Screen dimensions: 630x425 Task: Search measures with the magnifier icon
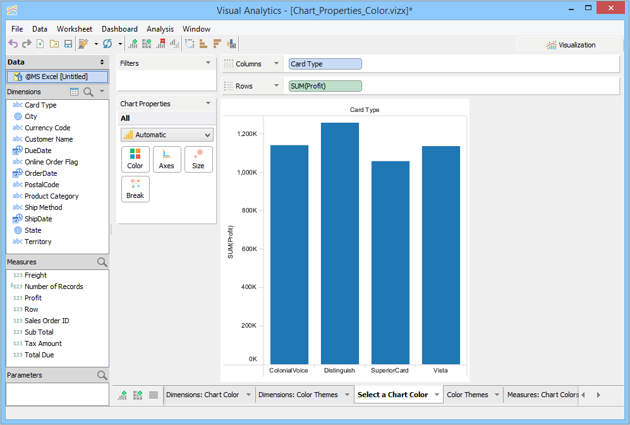(102, 262)
